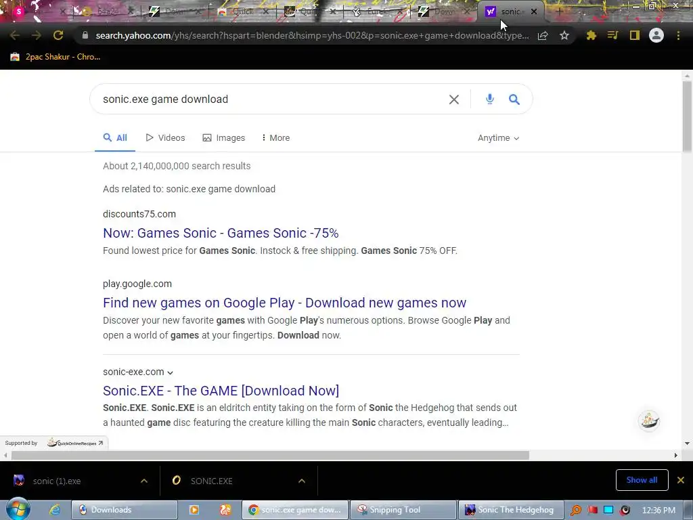The height and width of the screenshot is (520, 693).
Task: Select the All results tab
Action: [x=115, y=138]
